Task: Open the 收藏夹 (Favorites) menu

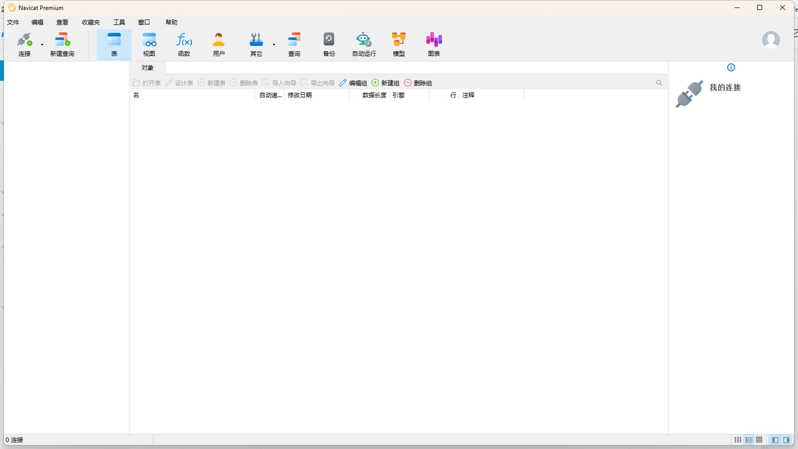Action: pos(90,22)
